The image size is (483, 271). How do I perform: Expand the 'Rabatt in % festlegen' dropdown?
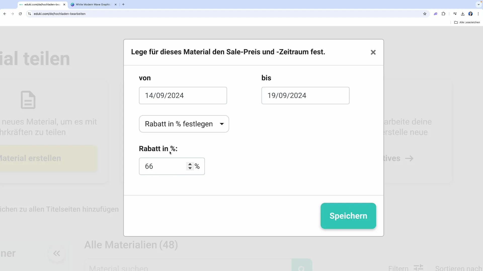184,124
